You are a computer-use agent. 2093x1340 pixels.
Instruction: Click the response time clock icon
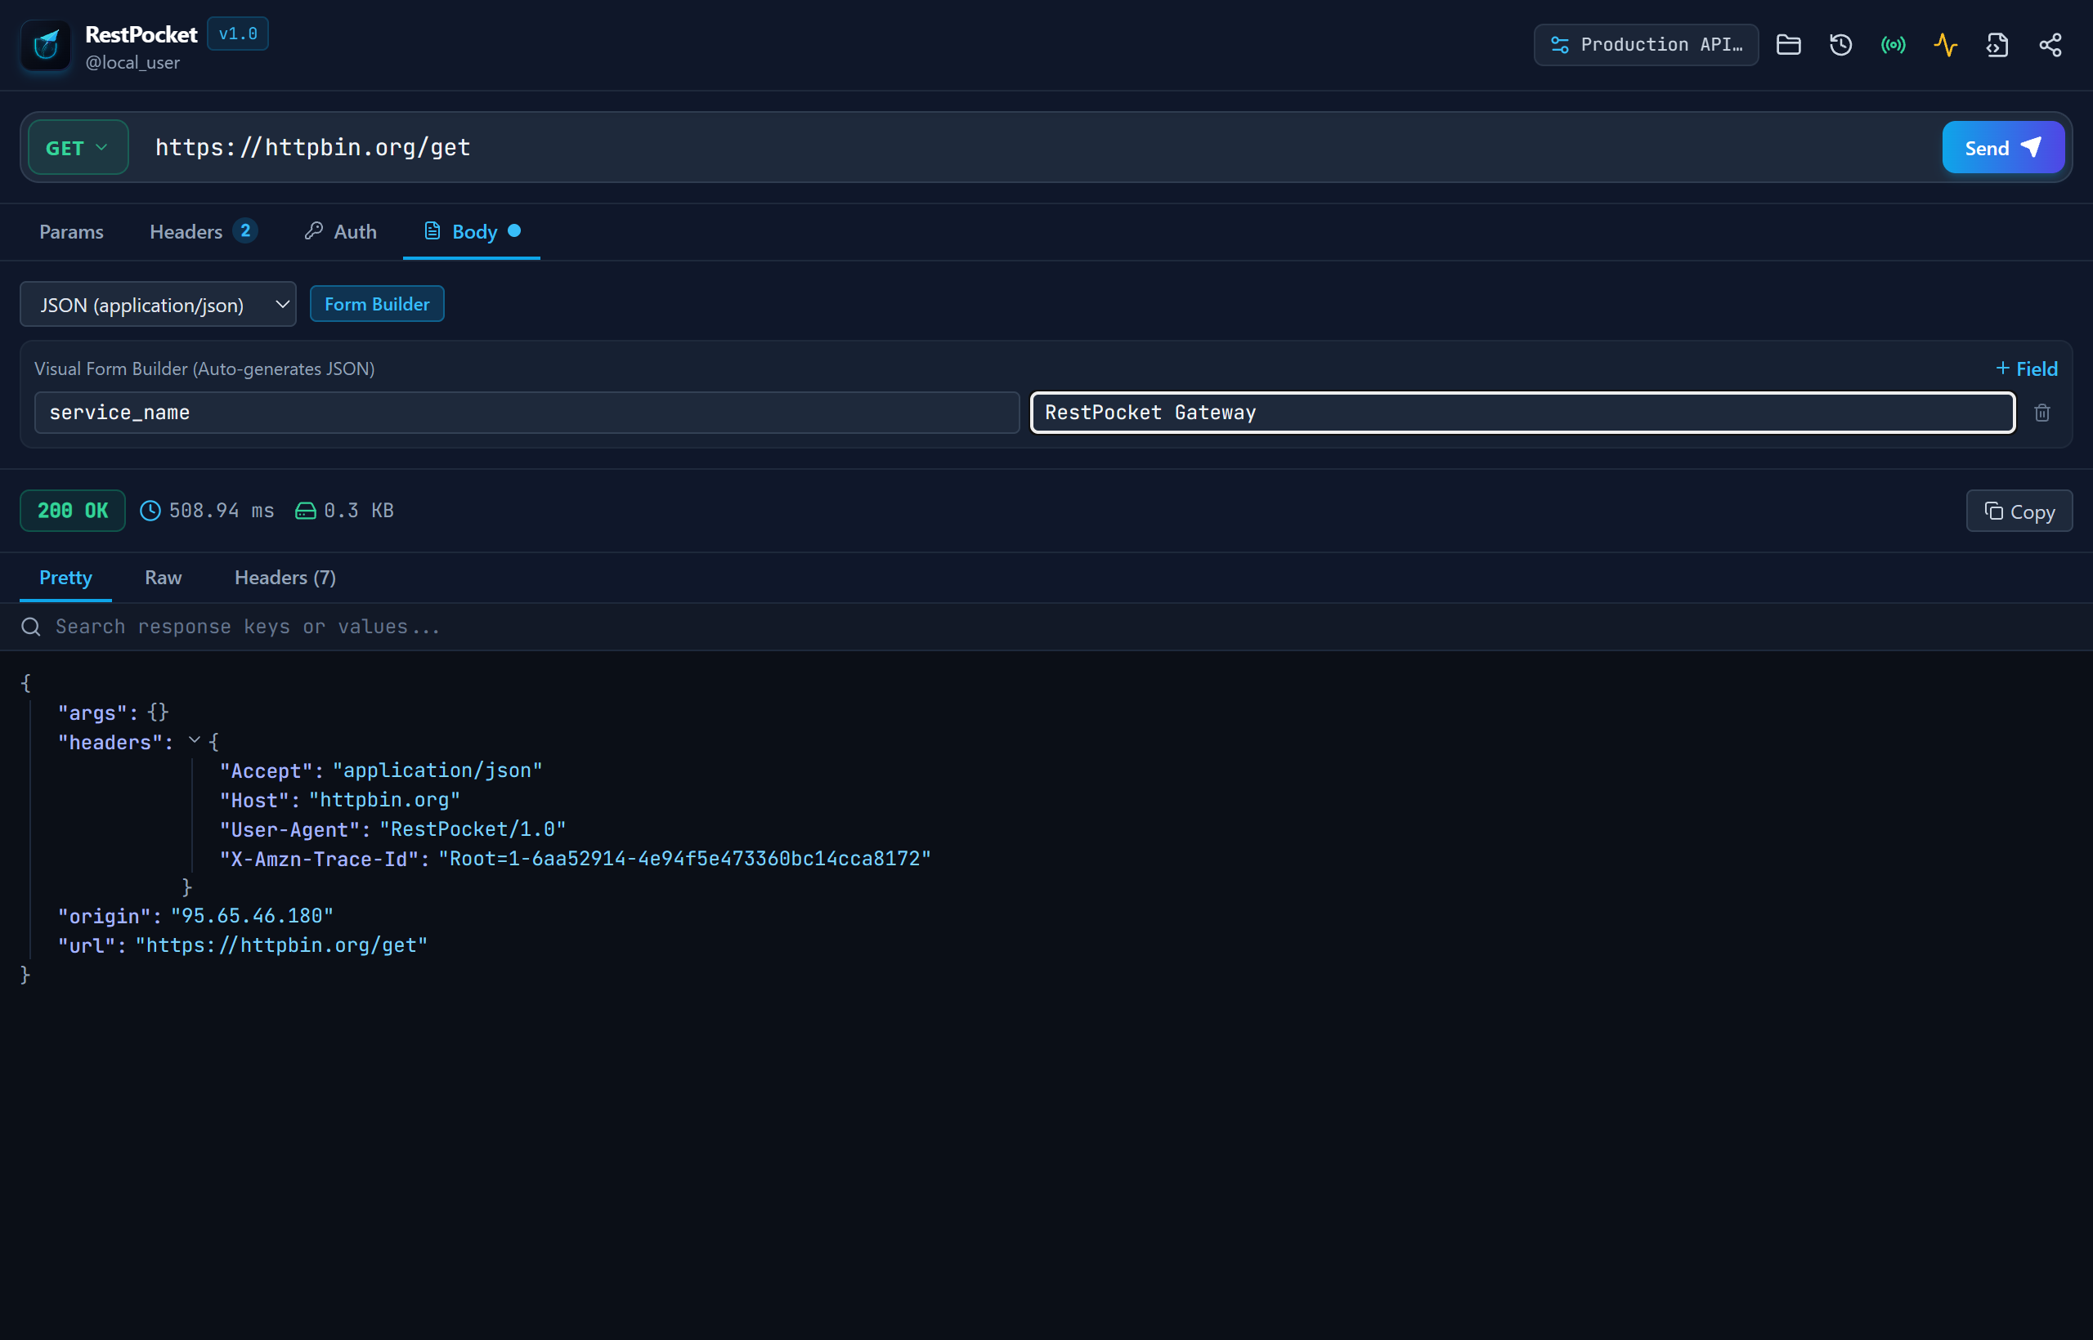click(x=150, y=511)
